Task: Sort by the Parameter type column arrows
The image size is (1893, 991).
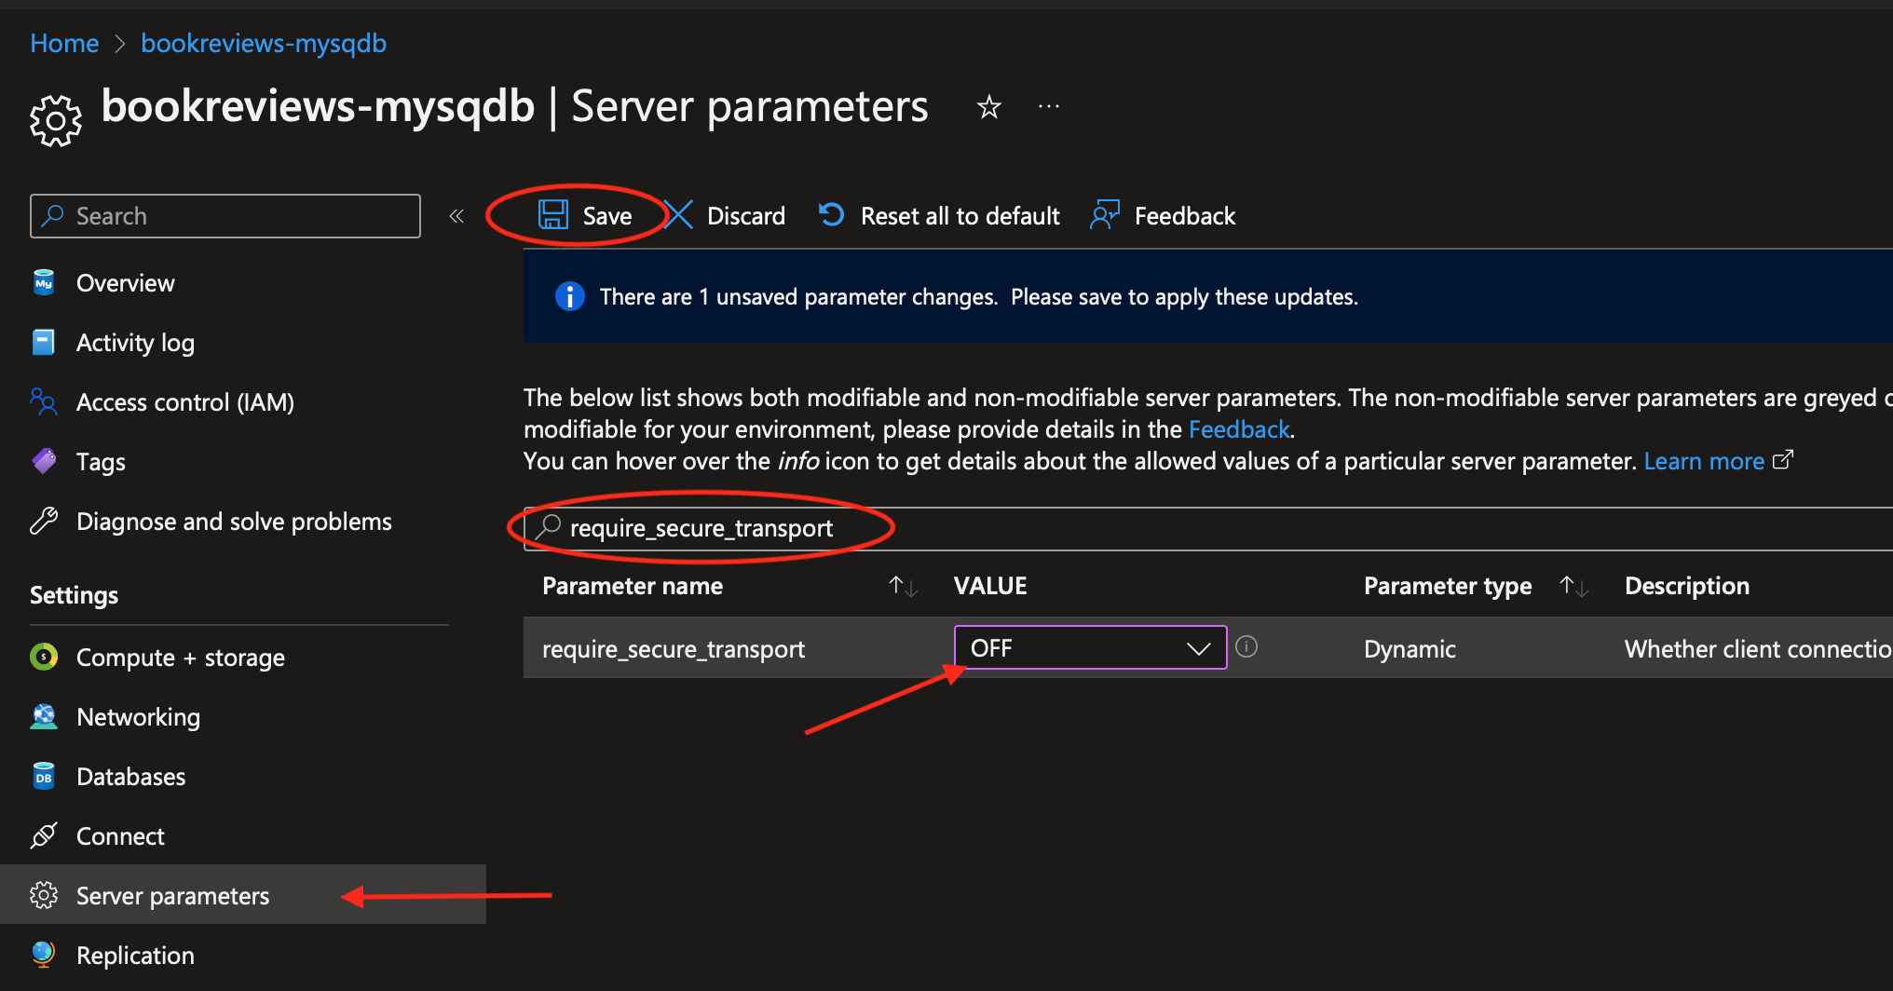Action: point(1574,586)
